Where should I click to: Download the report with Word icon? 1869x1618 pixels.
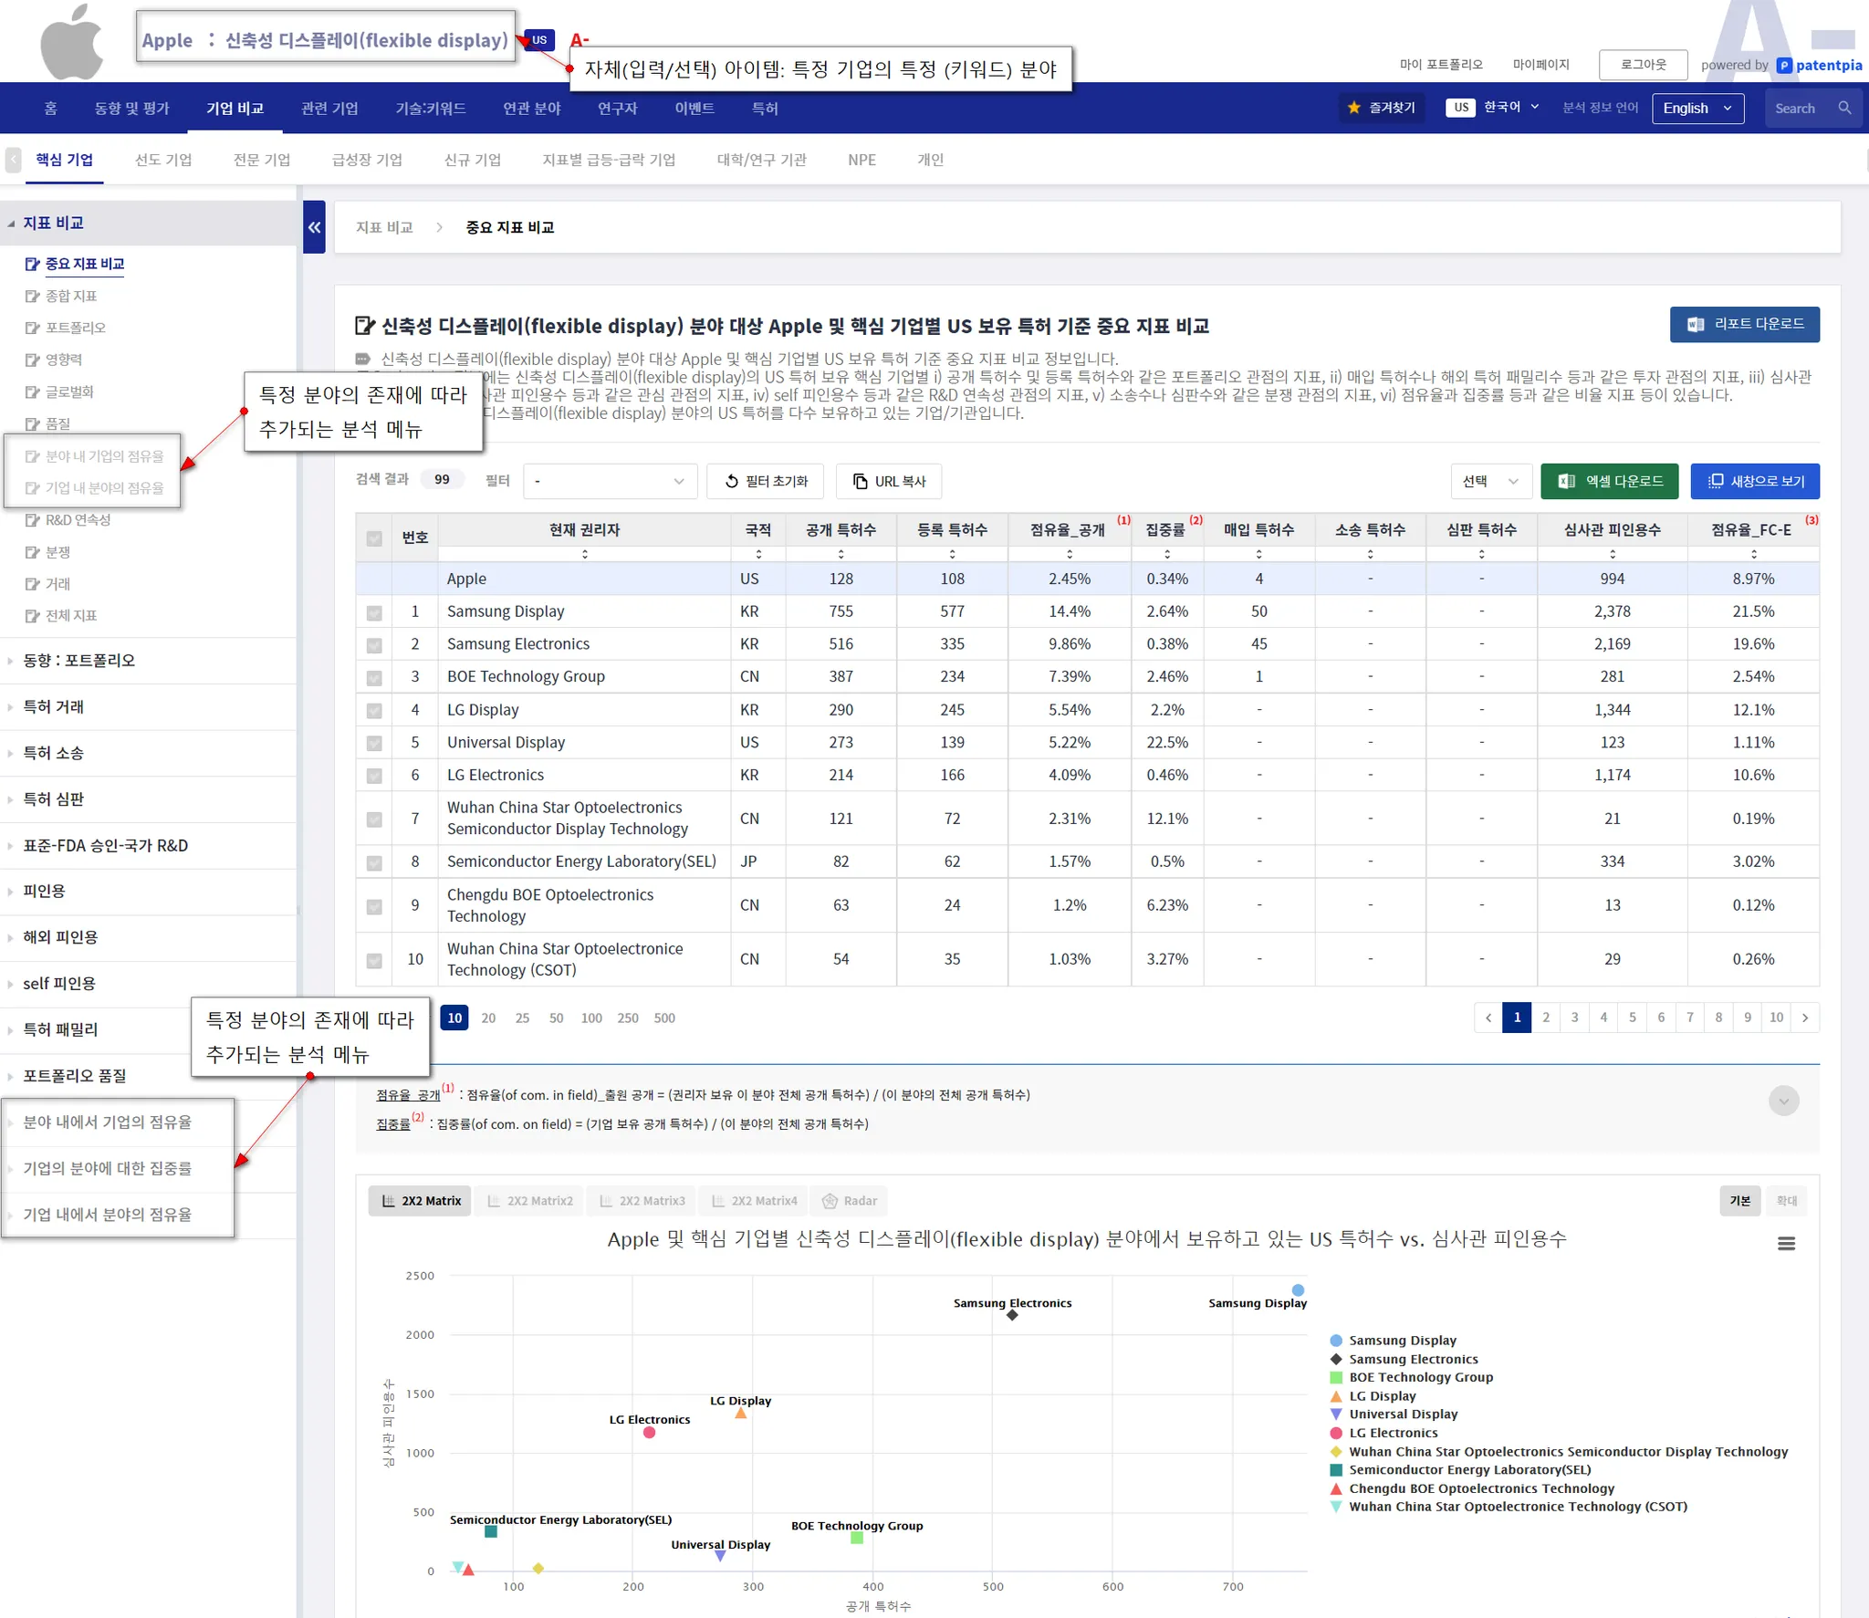(1744, 324)
